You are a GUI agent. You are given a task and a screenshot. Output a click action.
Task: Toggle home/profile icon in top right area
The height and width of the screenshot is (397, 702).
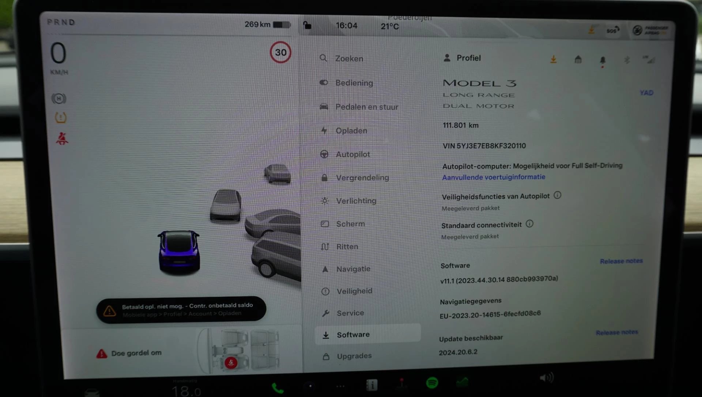coord(578,59)
